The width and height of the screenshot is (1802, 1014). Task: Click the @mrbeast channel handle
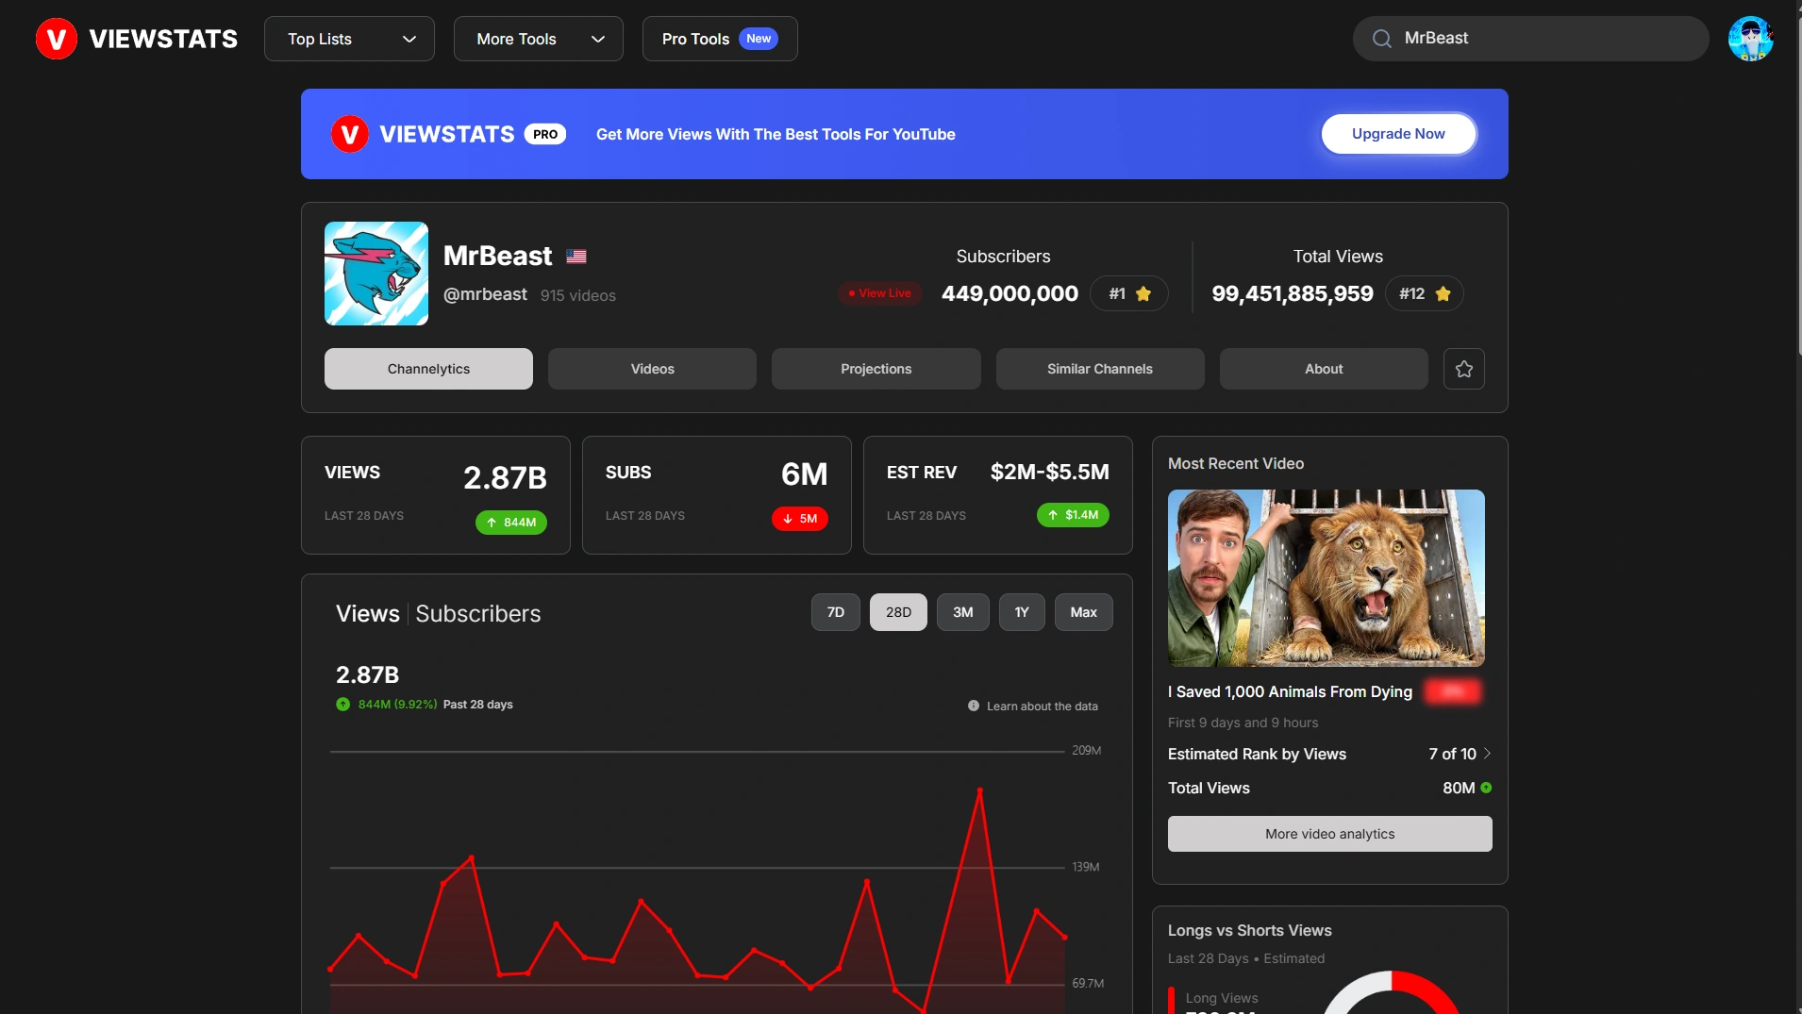[x=485, y=294]
